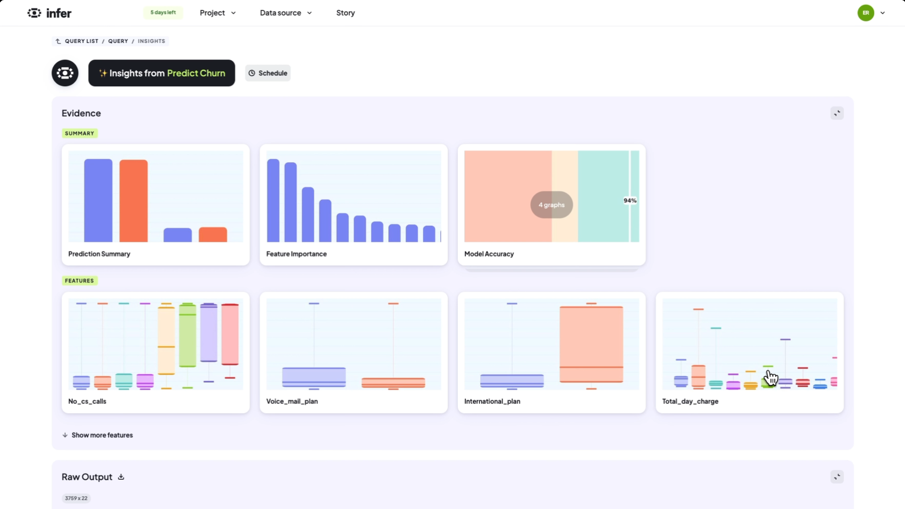Expand the account menu chevron

pyautogui.click(x=883, y=13)
